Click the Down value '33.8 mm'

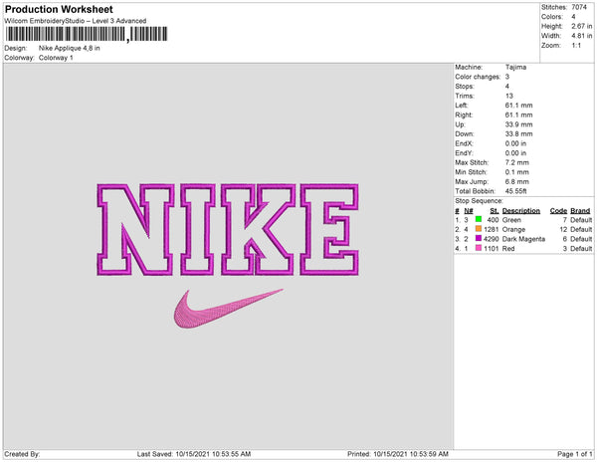click(x=519, y=133)
